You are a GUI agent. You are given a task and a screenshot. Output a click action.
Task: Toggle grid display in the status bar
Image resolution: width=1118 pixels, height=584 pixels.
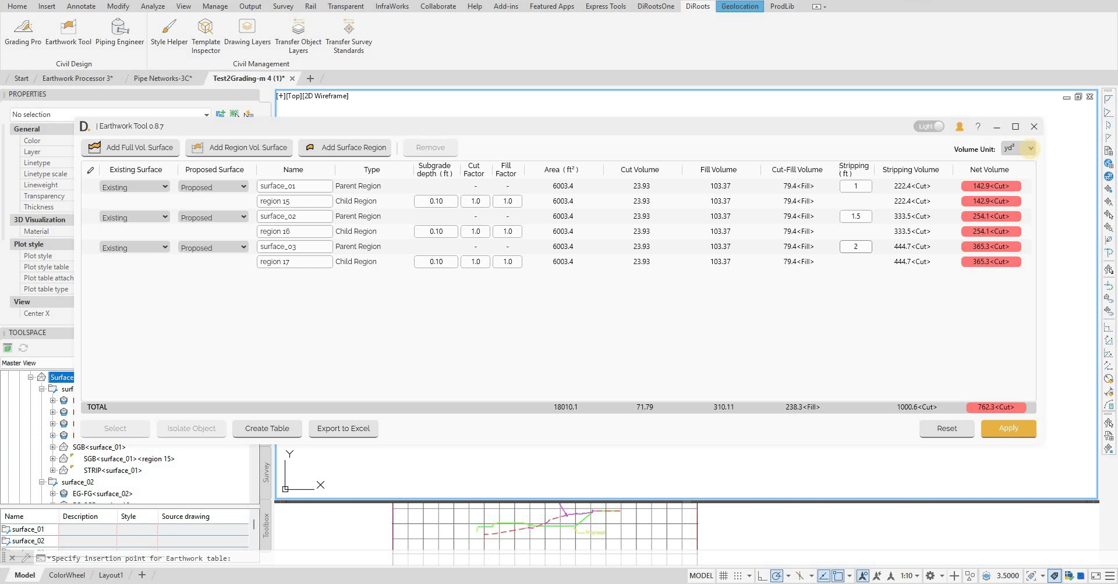[x=723, y=575]
